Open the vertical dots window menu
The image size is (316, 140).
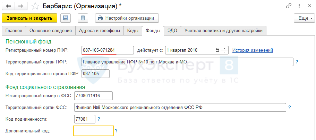(299, 6)
